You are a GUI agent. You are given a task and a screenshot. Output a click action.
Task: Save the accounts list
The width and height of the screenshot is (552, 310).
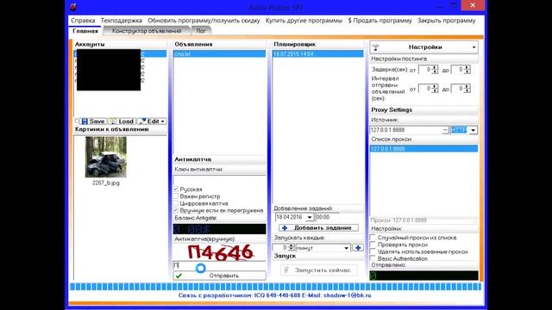click(x=93, y=121)
